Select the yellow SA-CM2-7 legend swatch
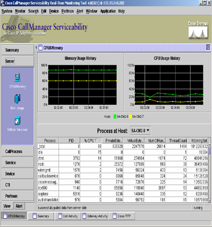Image resolution: width=212 pixels, height=227 pixels. 130,116
